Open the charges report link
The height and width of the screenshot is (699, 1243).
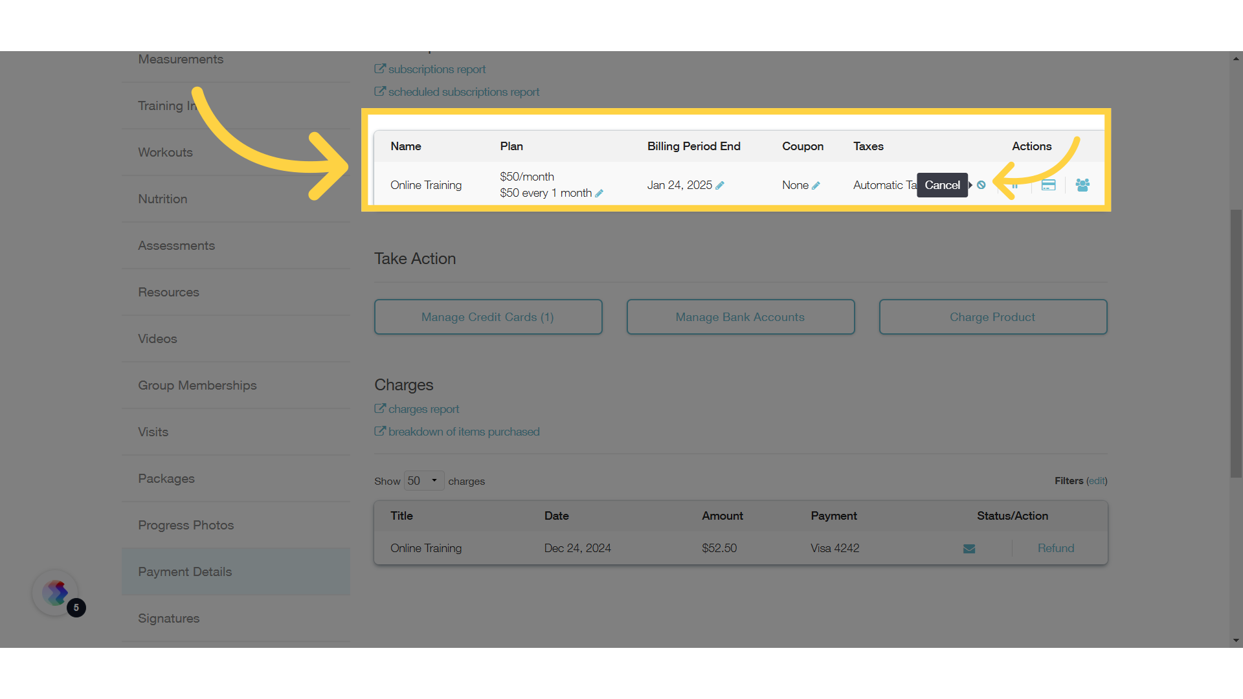click(x=417, y=409)
